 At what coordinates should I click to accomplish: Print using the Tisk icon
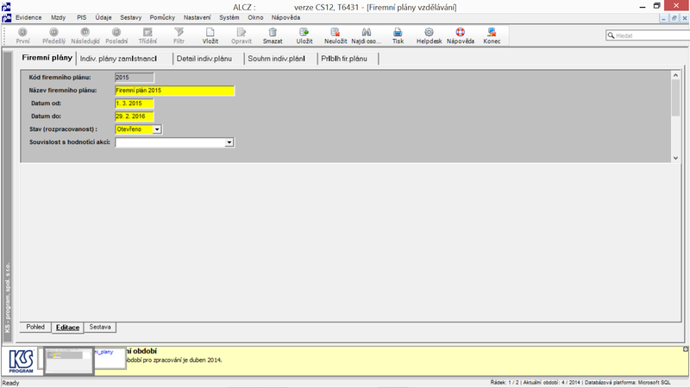pos(398,35)
